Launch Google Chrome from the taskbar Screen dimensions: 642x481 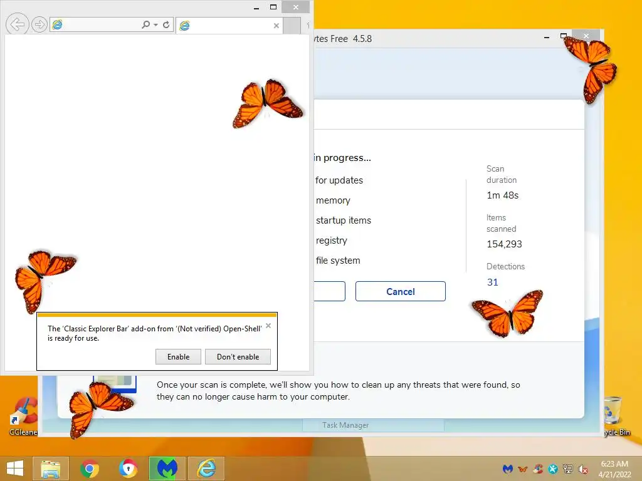click(89, 468)
